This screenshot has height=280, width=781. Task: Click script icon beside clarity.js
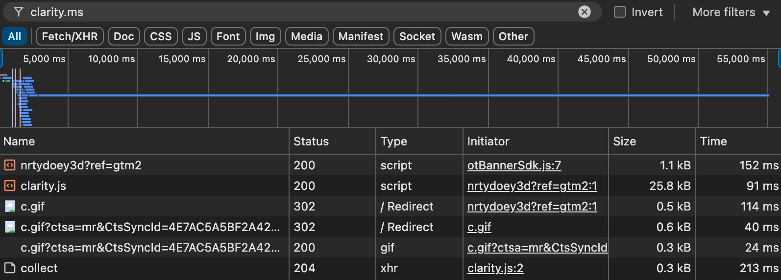click(10, 186)
